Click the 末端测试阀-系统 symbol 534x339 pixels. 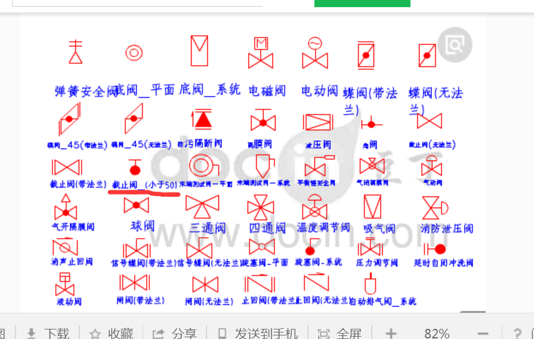tap(265, 165)
